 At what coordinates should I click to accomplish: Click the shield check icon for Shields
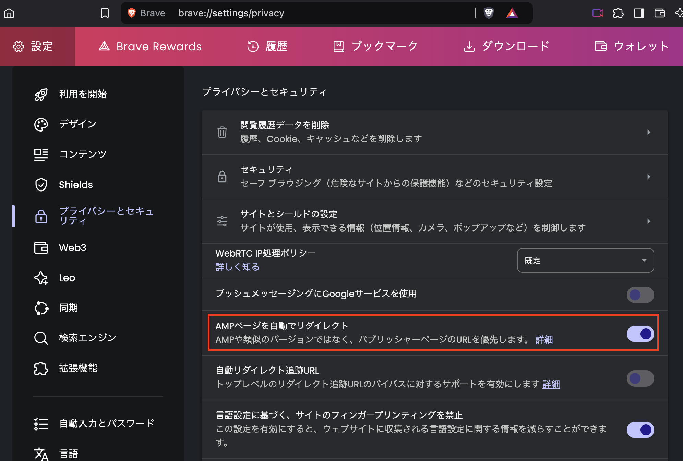(41, 185)
